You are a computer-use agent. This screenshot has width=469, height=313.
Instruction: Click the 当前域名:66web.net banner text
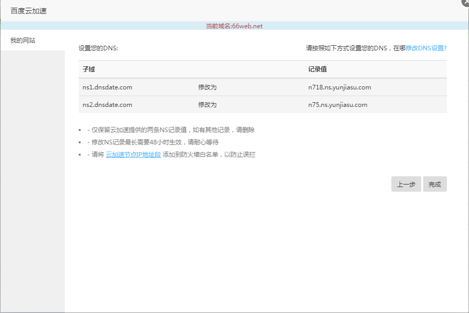[x=234, y=26]
